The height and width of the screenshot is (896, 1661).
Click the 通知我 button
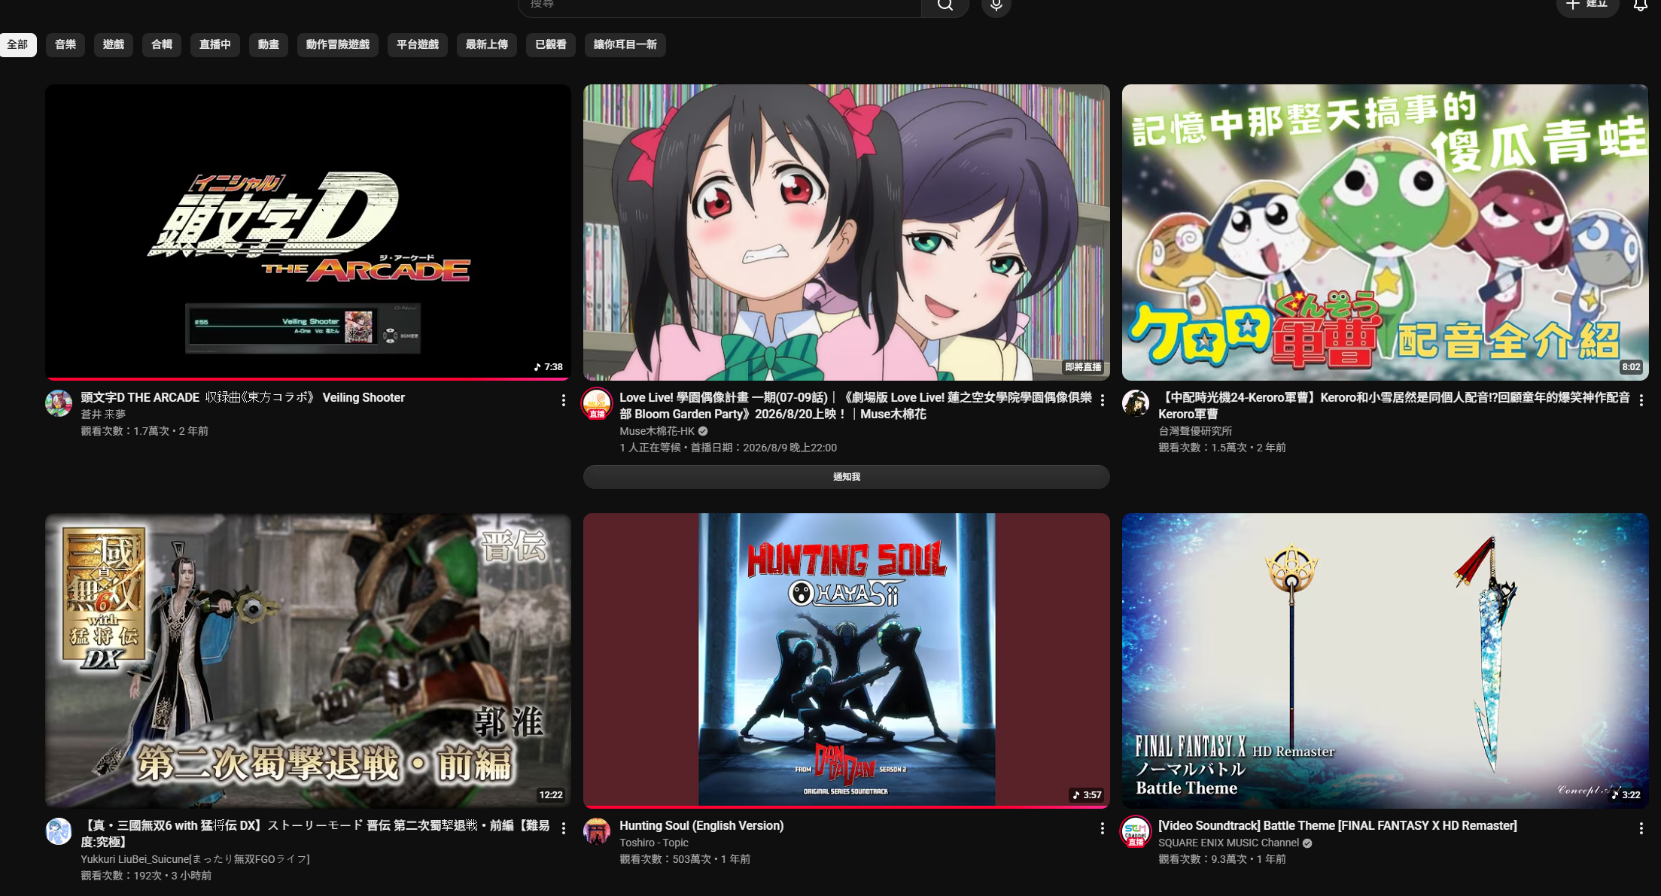pyautogui.click(x=847, y=477)
